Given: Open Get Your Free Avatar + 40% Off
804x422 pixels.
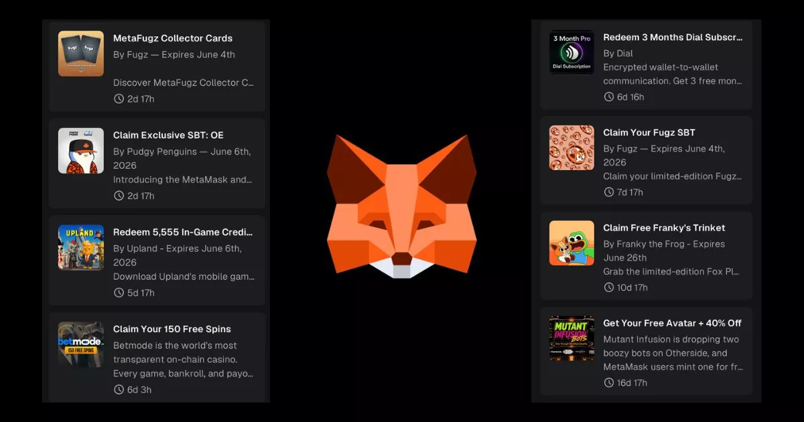Looking at the screenshot, I should pos(672,323).
